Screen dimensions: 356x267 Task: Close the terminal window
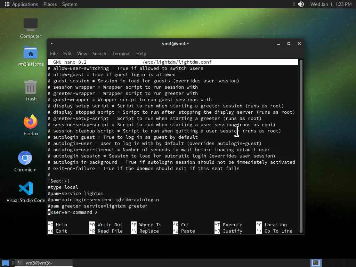[x=299, y=43]
